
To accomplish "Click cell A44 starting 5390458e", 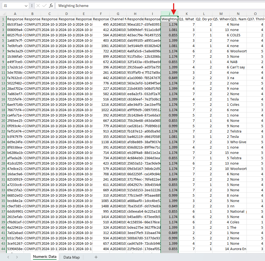I will pyautogui.click(x=15, y=249).
